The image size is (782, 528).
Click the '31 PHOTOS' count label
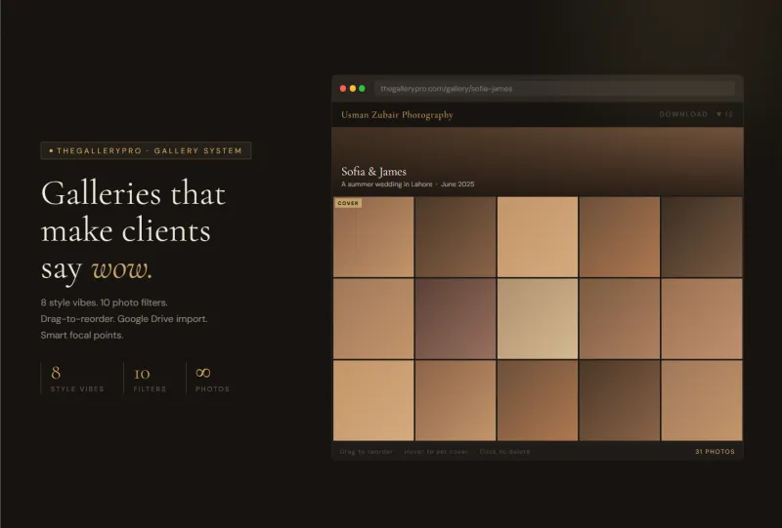(x=715, y=452)
